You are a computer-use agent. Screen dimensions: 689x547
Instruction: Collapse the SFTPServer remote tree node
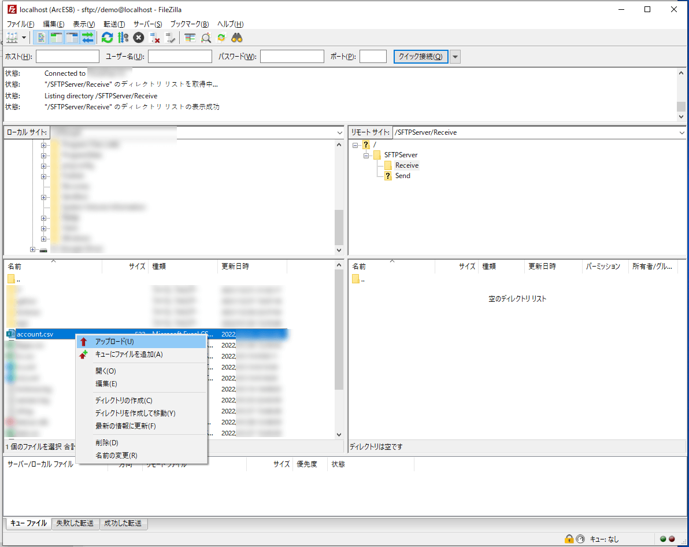366,155
